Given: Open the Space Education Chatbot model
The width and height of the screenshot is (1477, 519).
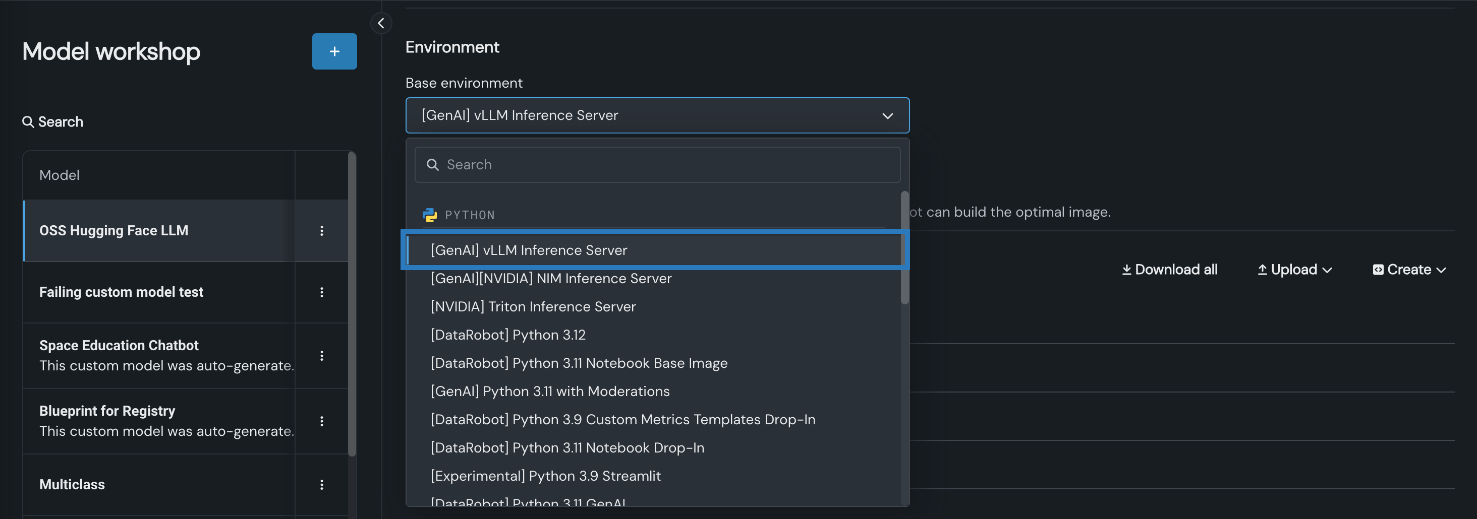Looking at the screenshot, I should coord(119,346).
